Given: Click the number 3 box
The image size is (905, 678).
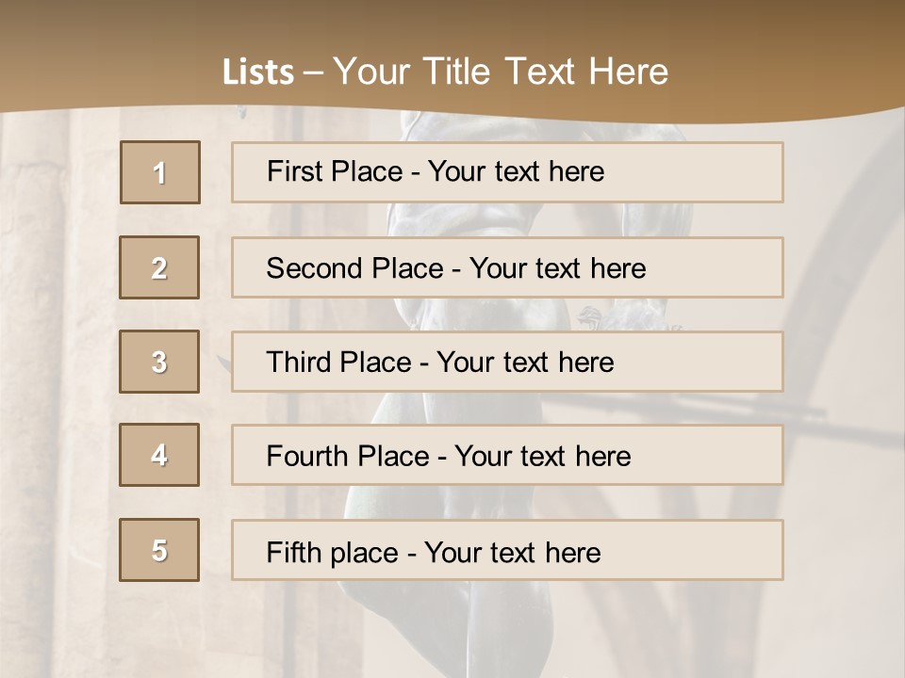Looking at the screenshot, I should 159,362.
